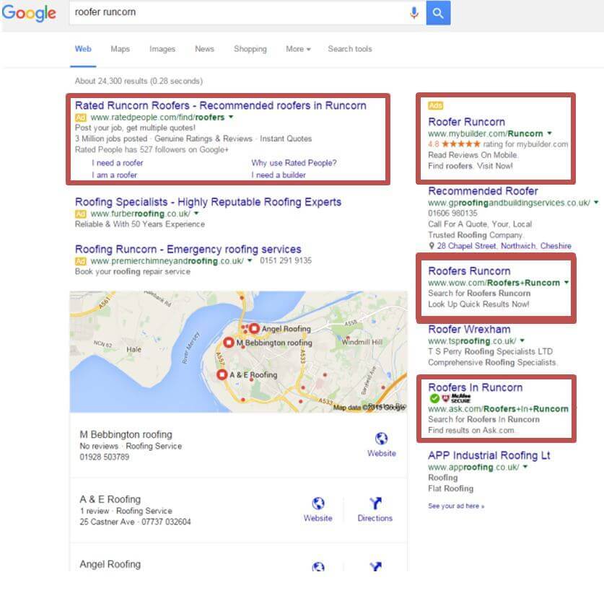Open the M Bebbington roofing listing title

[126, 434]
